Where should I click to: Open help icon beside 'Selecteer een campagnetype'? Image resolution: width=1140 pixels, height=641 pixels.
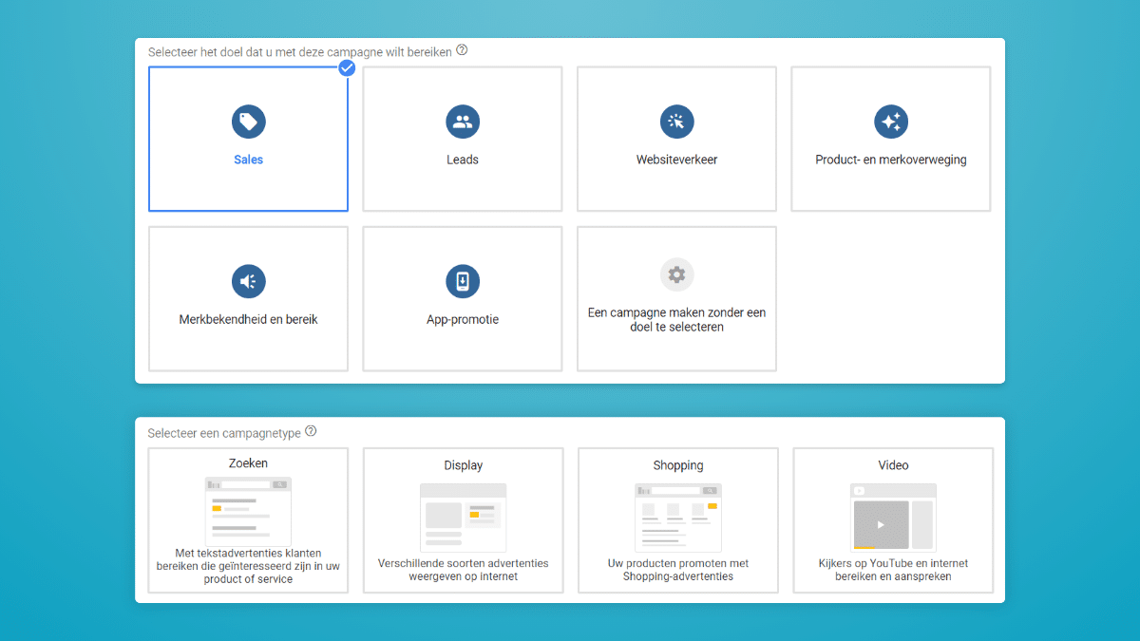[311, 432]
